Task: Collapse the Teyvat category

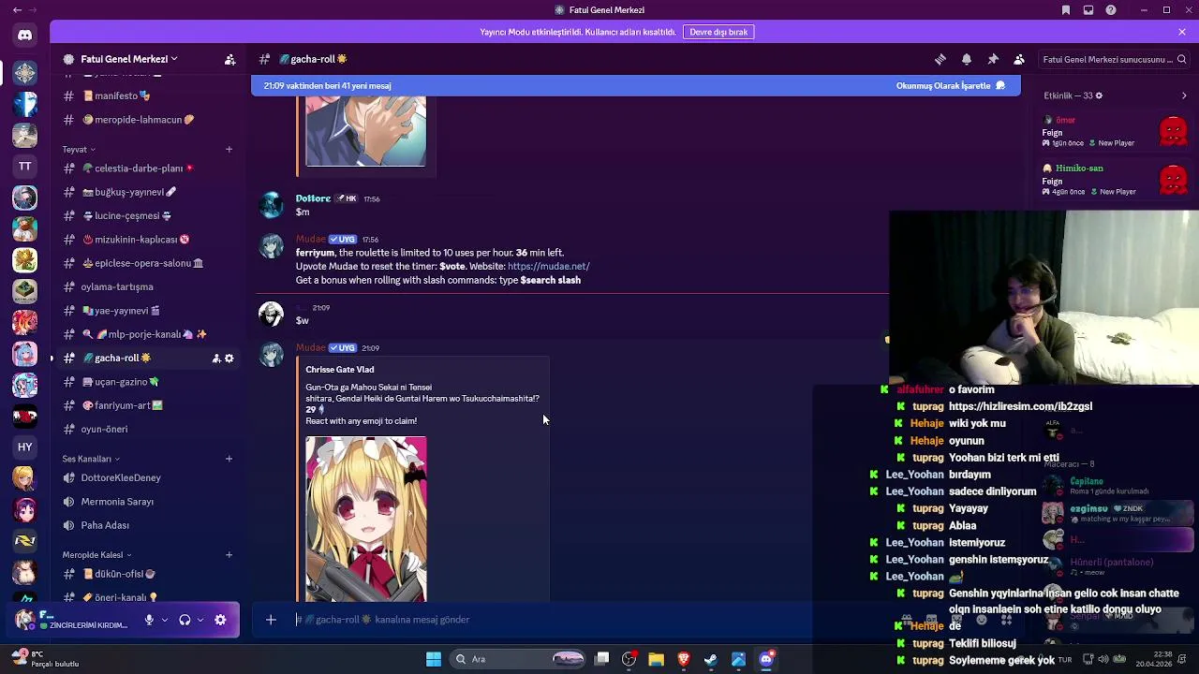Action: 79,150
